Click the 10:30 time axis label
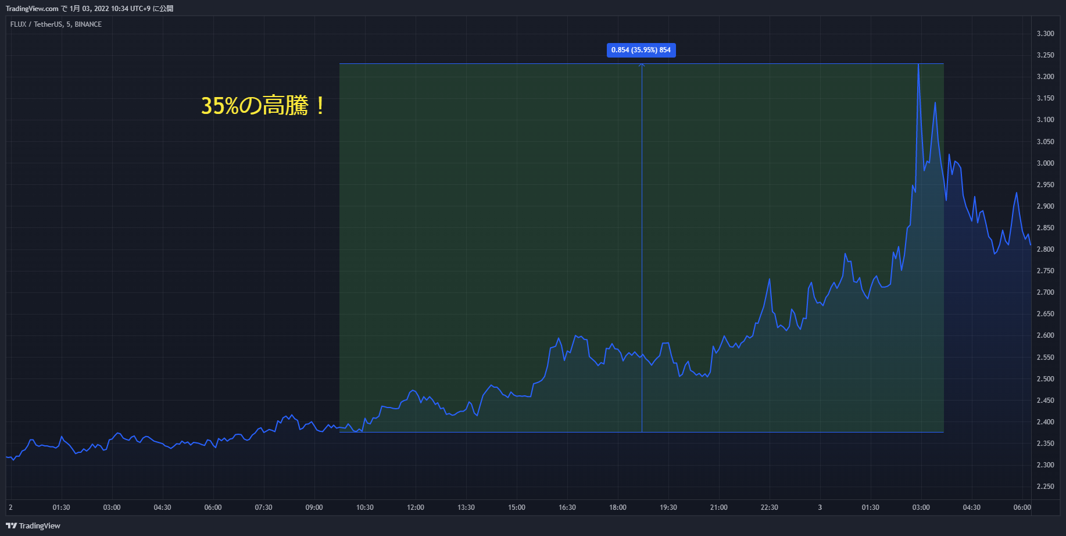 click(364, 508)
